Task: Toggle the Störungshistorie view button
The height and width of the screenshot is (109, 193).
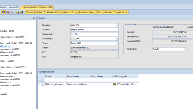Action: point(104,12)
